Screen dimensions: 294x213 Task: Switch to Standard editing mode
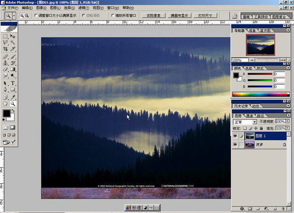pos(6,127)
